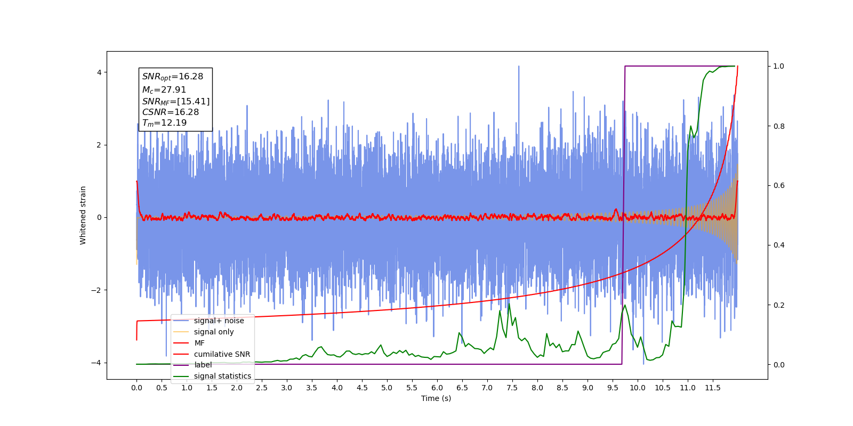Click the right-axis tick label 0.6
The width and height of the screenshot is (853, 426).
coord(779,186)
